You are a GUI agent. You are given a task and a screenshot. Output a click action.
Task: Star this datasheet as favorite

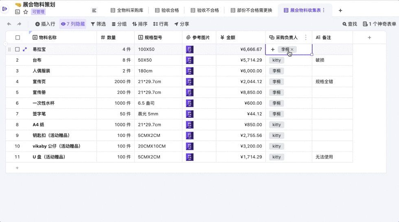tap(26, 12)
